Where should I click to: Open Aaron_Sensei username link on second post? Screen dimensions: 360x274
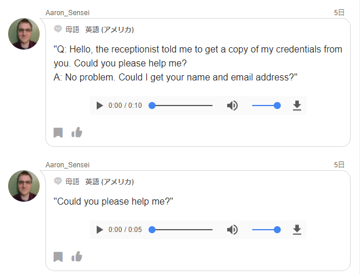click(x=68, y=165)
